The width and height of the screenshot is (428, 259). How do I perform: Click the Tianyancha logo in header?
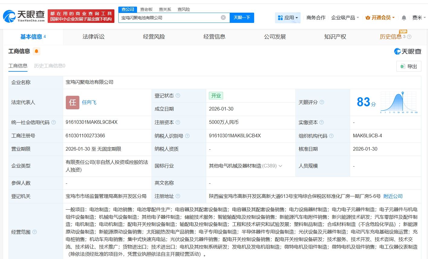(x=24, y=16)
